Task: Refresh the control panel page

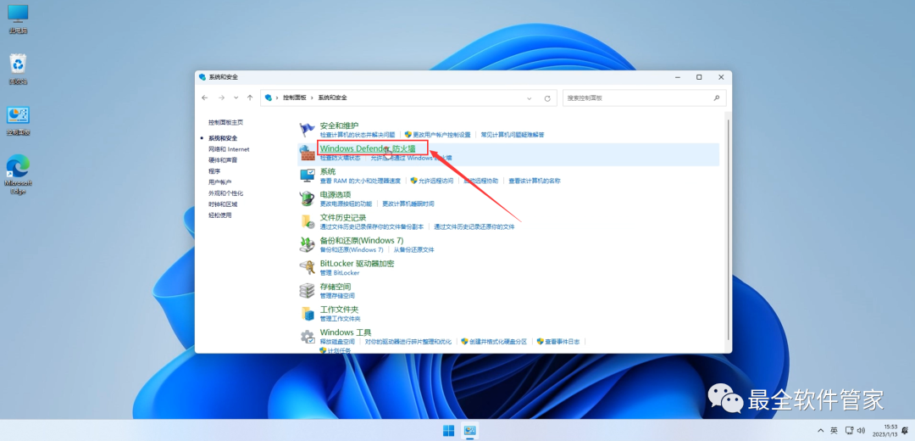Action: click(x=547, y=98)
